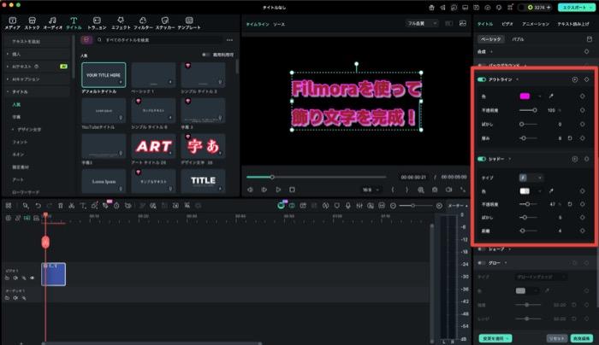Switch to テキスト読み上げ tab
The height and width of the screenshot is (345, 599).
[x=573, y=24]
